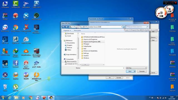The width and height of the screenshot is (178, 100).
Task: Open the Windows Start menu orb
Action: (3, 98)
